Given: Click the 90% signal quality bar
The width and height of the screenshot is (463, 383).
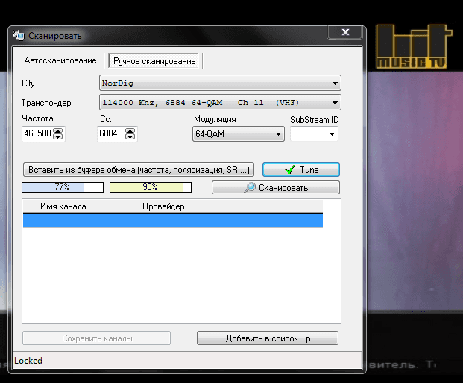Looking at the screenshot, I should (x=151, y=187).
